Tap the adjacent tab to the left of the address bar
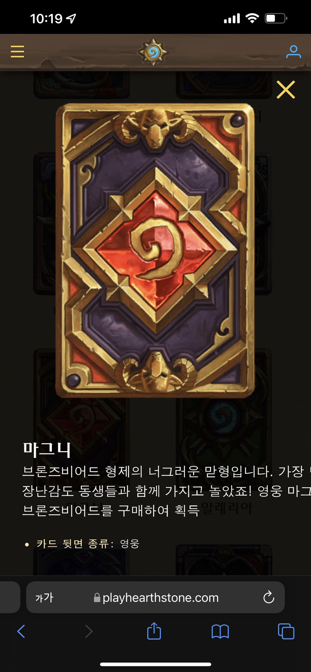This screenshot has width=311, height=672. [10, 597]
